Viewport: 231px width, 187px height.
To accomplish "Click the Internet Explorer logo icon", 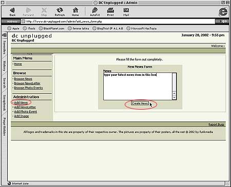I will (x=223, y=12).
